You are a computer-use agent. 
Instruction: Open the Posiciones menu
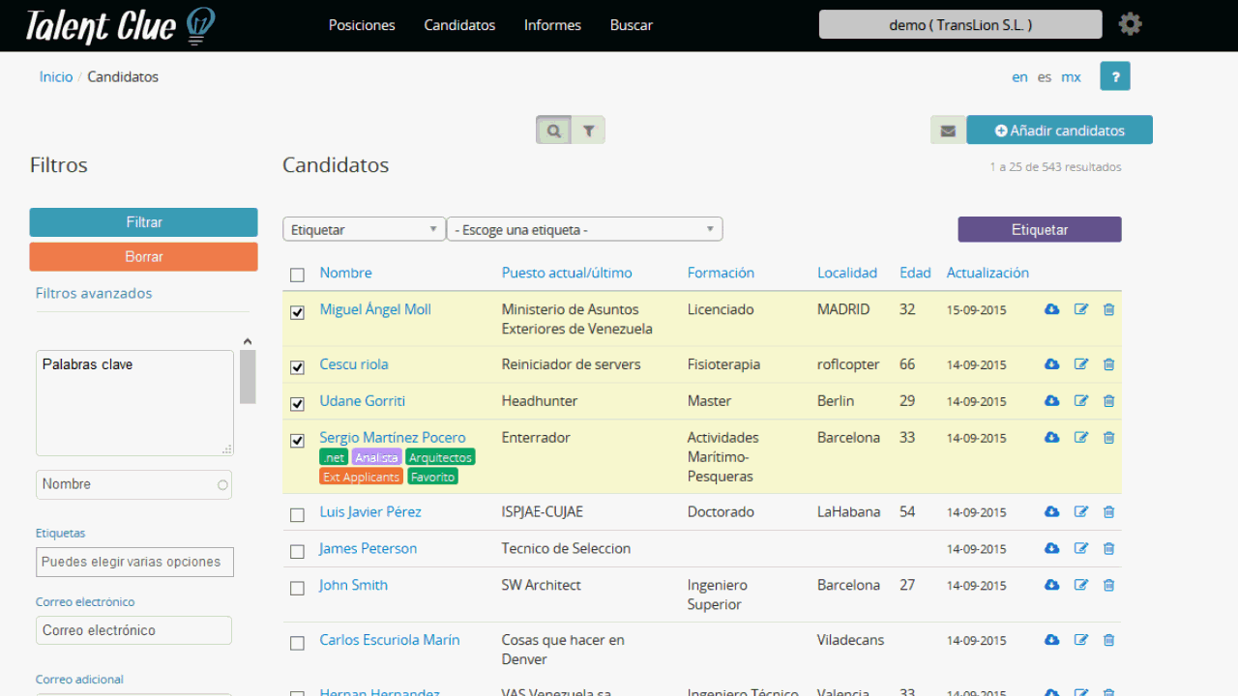(362, 25)
